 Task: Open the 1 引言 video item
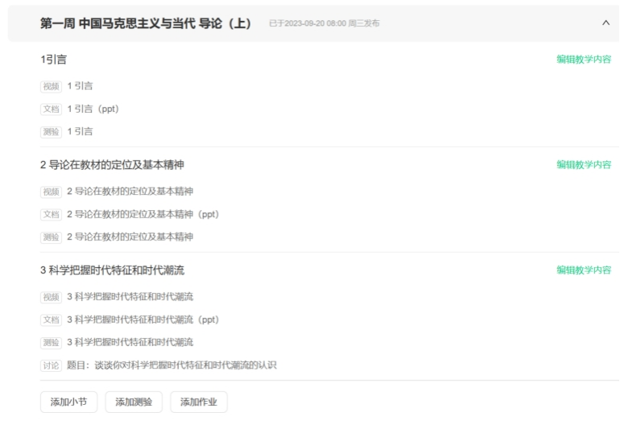tap(81, 86)
